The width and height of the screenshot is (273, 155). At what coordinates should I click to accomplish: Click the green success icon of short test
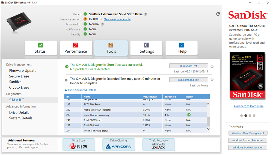point(67,67)
